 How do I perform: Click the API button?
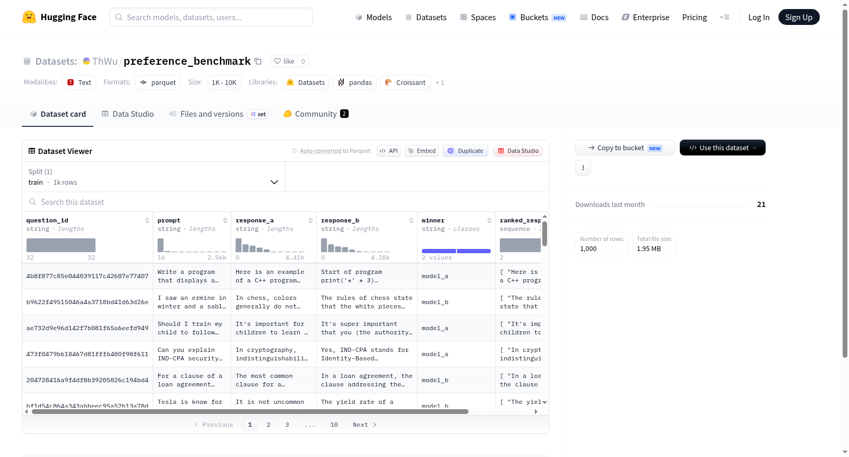point(388,151)
